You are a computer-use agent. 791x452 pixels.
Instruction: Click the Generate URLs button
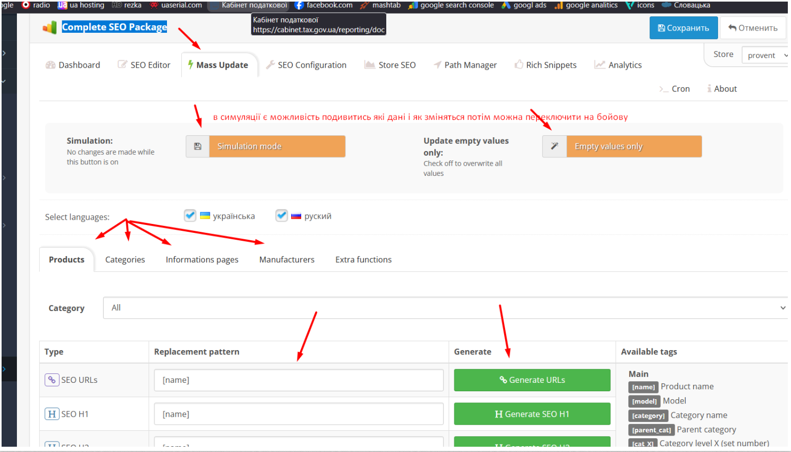(x=532, y=380)
